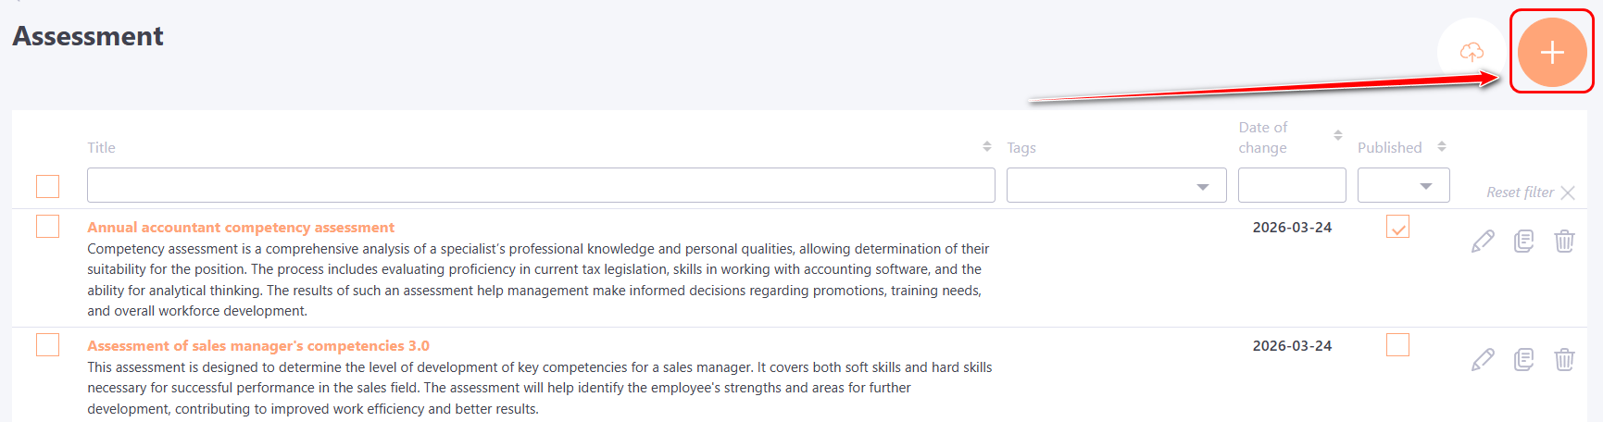This screenshot has width=1603, height=422.
Task: Delete the Annual accountant competency assessment
Action: pos(1564,242)
